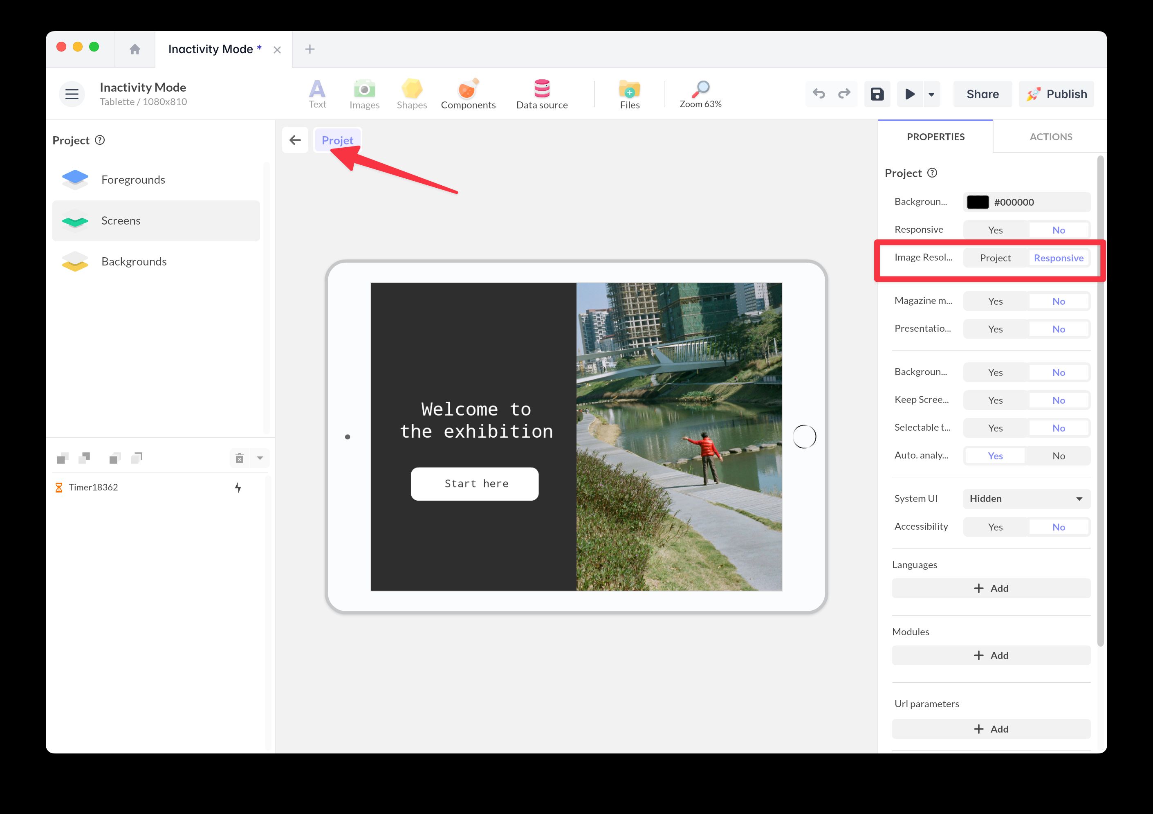Expand dropdown arrow next to trash icon
The width and height of the screenshot is (1153, 814).
click(x=260, y=458)
